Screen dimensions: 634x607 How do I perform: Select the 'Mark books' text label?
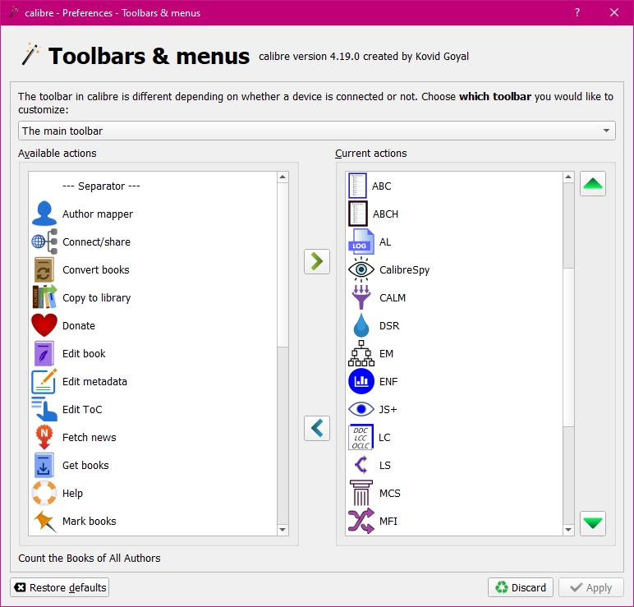click(89, 521)
